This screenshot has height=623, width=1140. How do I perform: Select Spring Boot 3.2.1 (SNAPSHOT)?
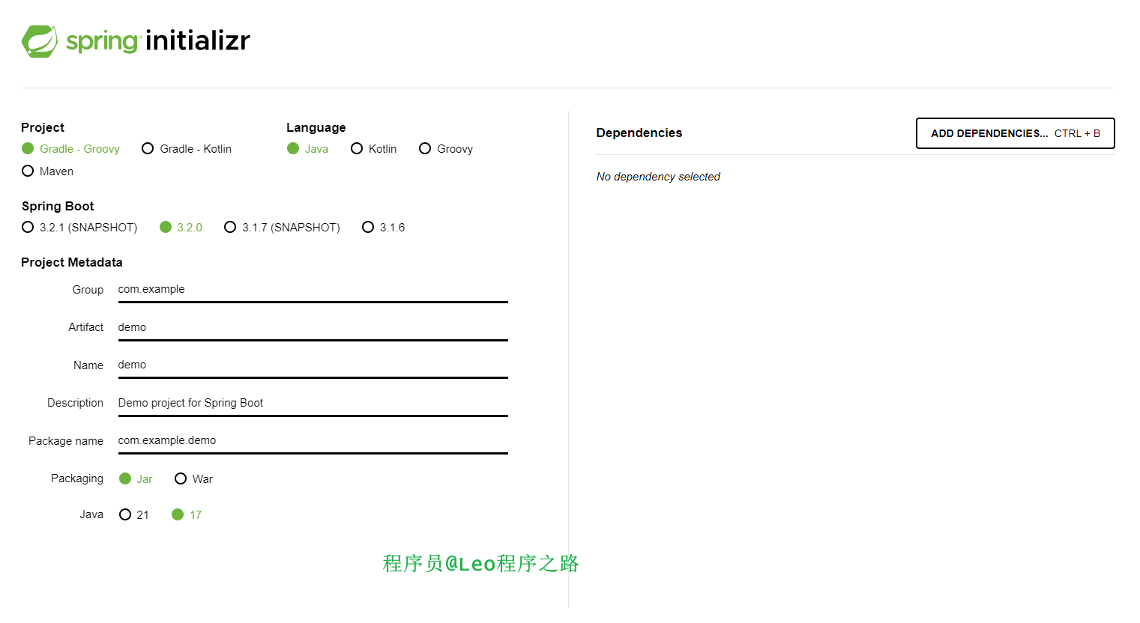[x=79, y=228]
